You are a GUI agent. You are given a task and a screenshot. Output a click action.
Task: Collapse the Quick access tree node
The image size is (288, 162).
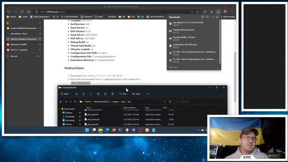[59, 109]
